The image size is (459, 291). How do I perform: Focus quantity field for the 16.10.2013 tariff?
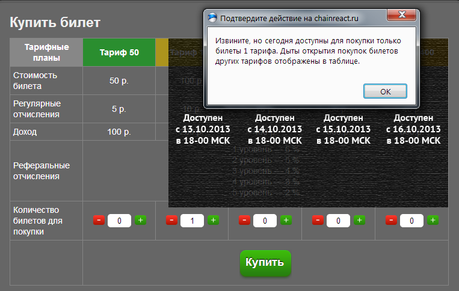(x=412, y=221)
